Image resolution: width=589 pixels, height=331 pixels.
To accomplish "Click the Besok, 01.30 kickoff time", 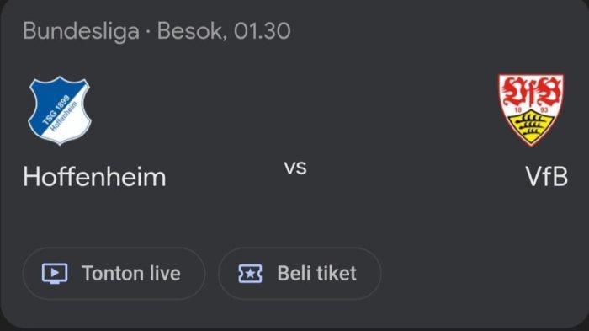I will [x=224, y=31].
